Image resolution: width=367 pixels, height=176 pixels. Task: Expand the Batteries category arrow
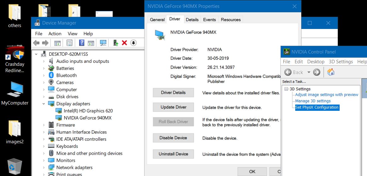click(x=43, y=68)
